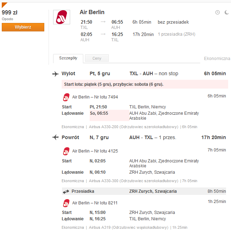The height and width of the screenshot is (233, 231).
Task: Click the pink arrival date notice bar
Action: (145, 84)
